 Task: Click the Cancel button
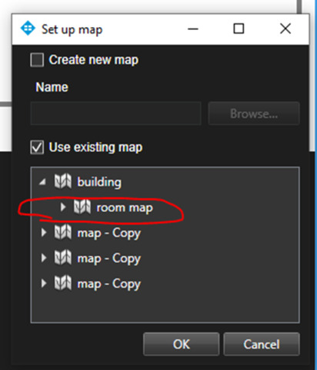click(262, 344)
